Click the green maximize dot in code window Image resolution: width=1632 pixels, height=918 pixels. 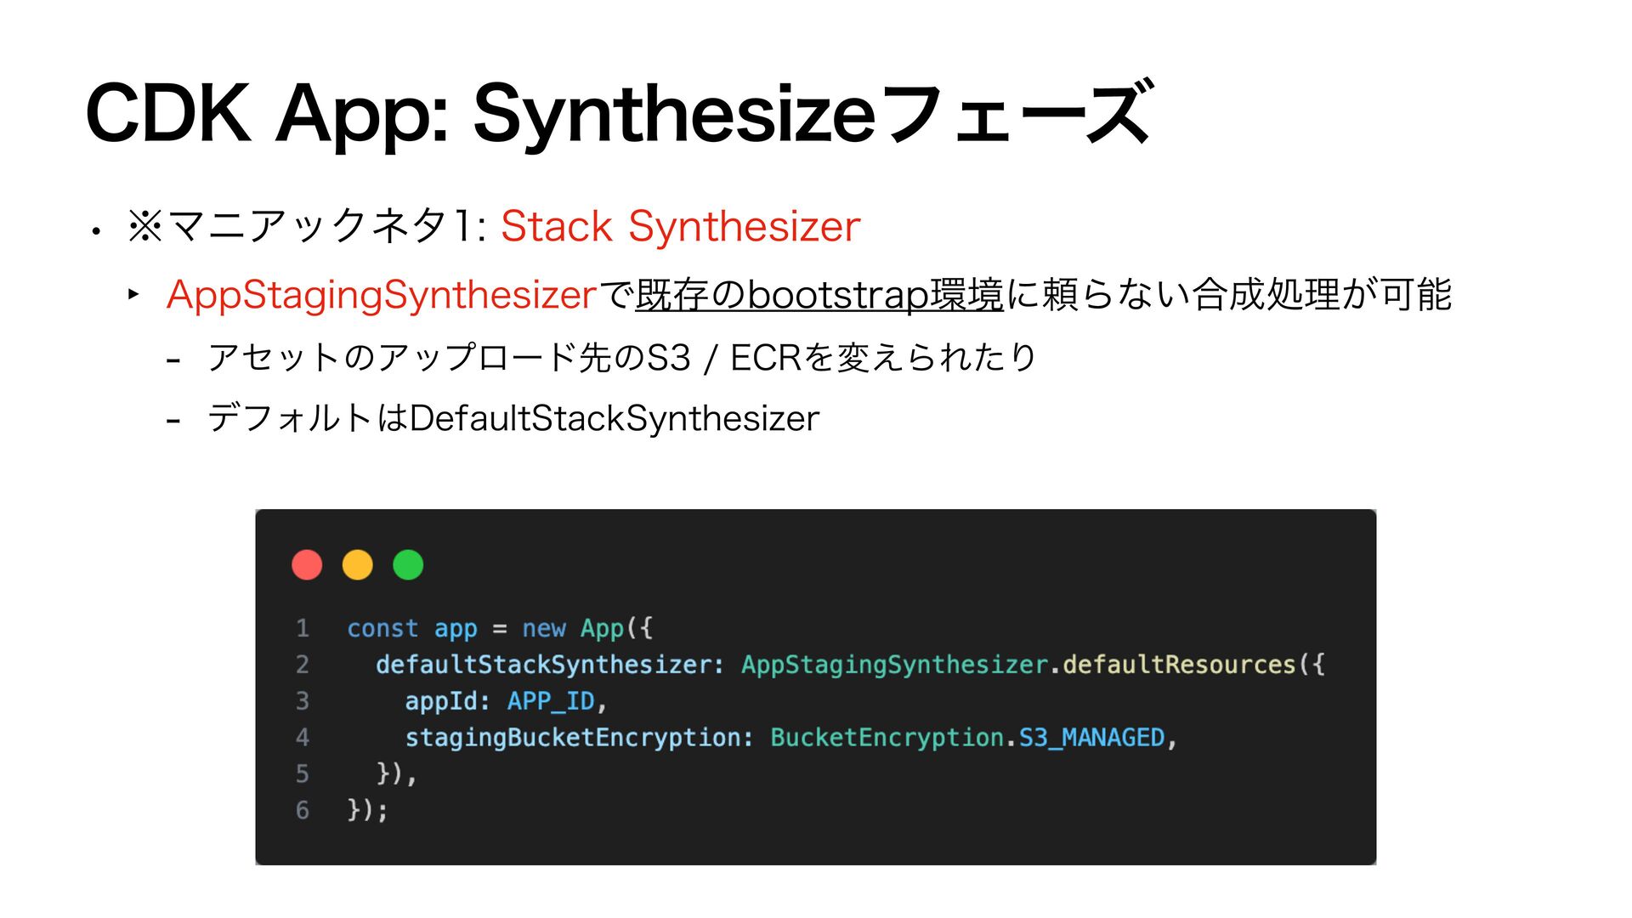coord(408,564)
